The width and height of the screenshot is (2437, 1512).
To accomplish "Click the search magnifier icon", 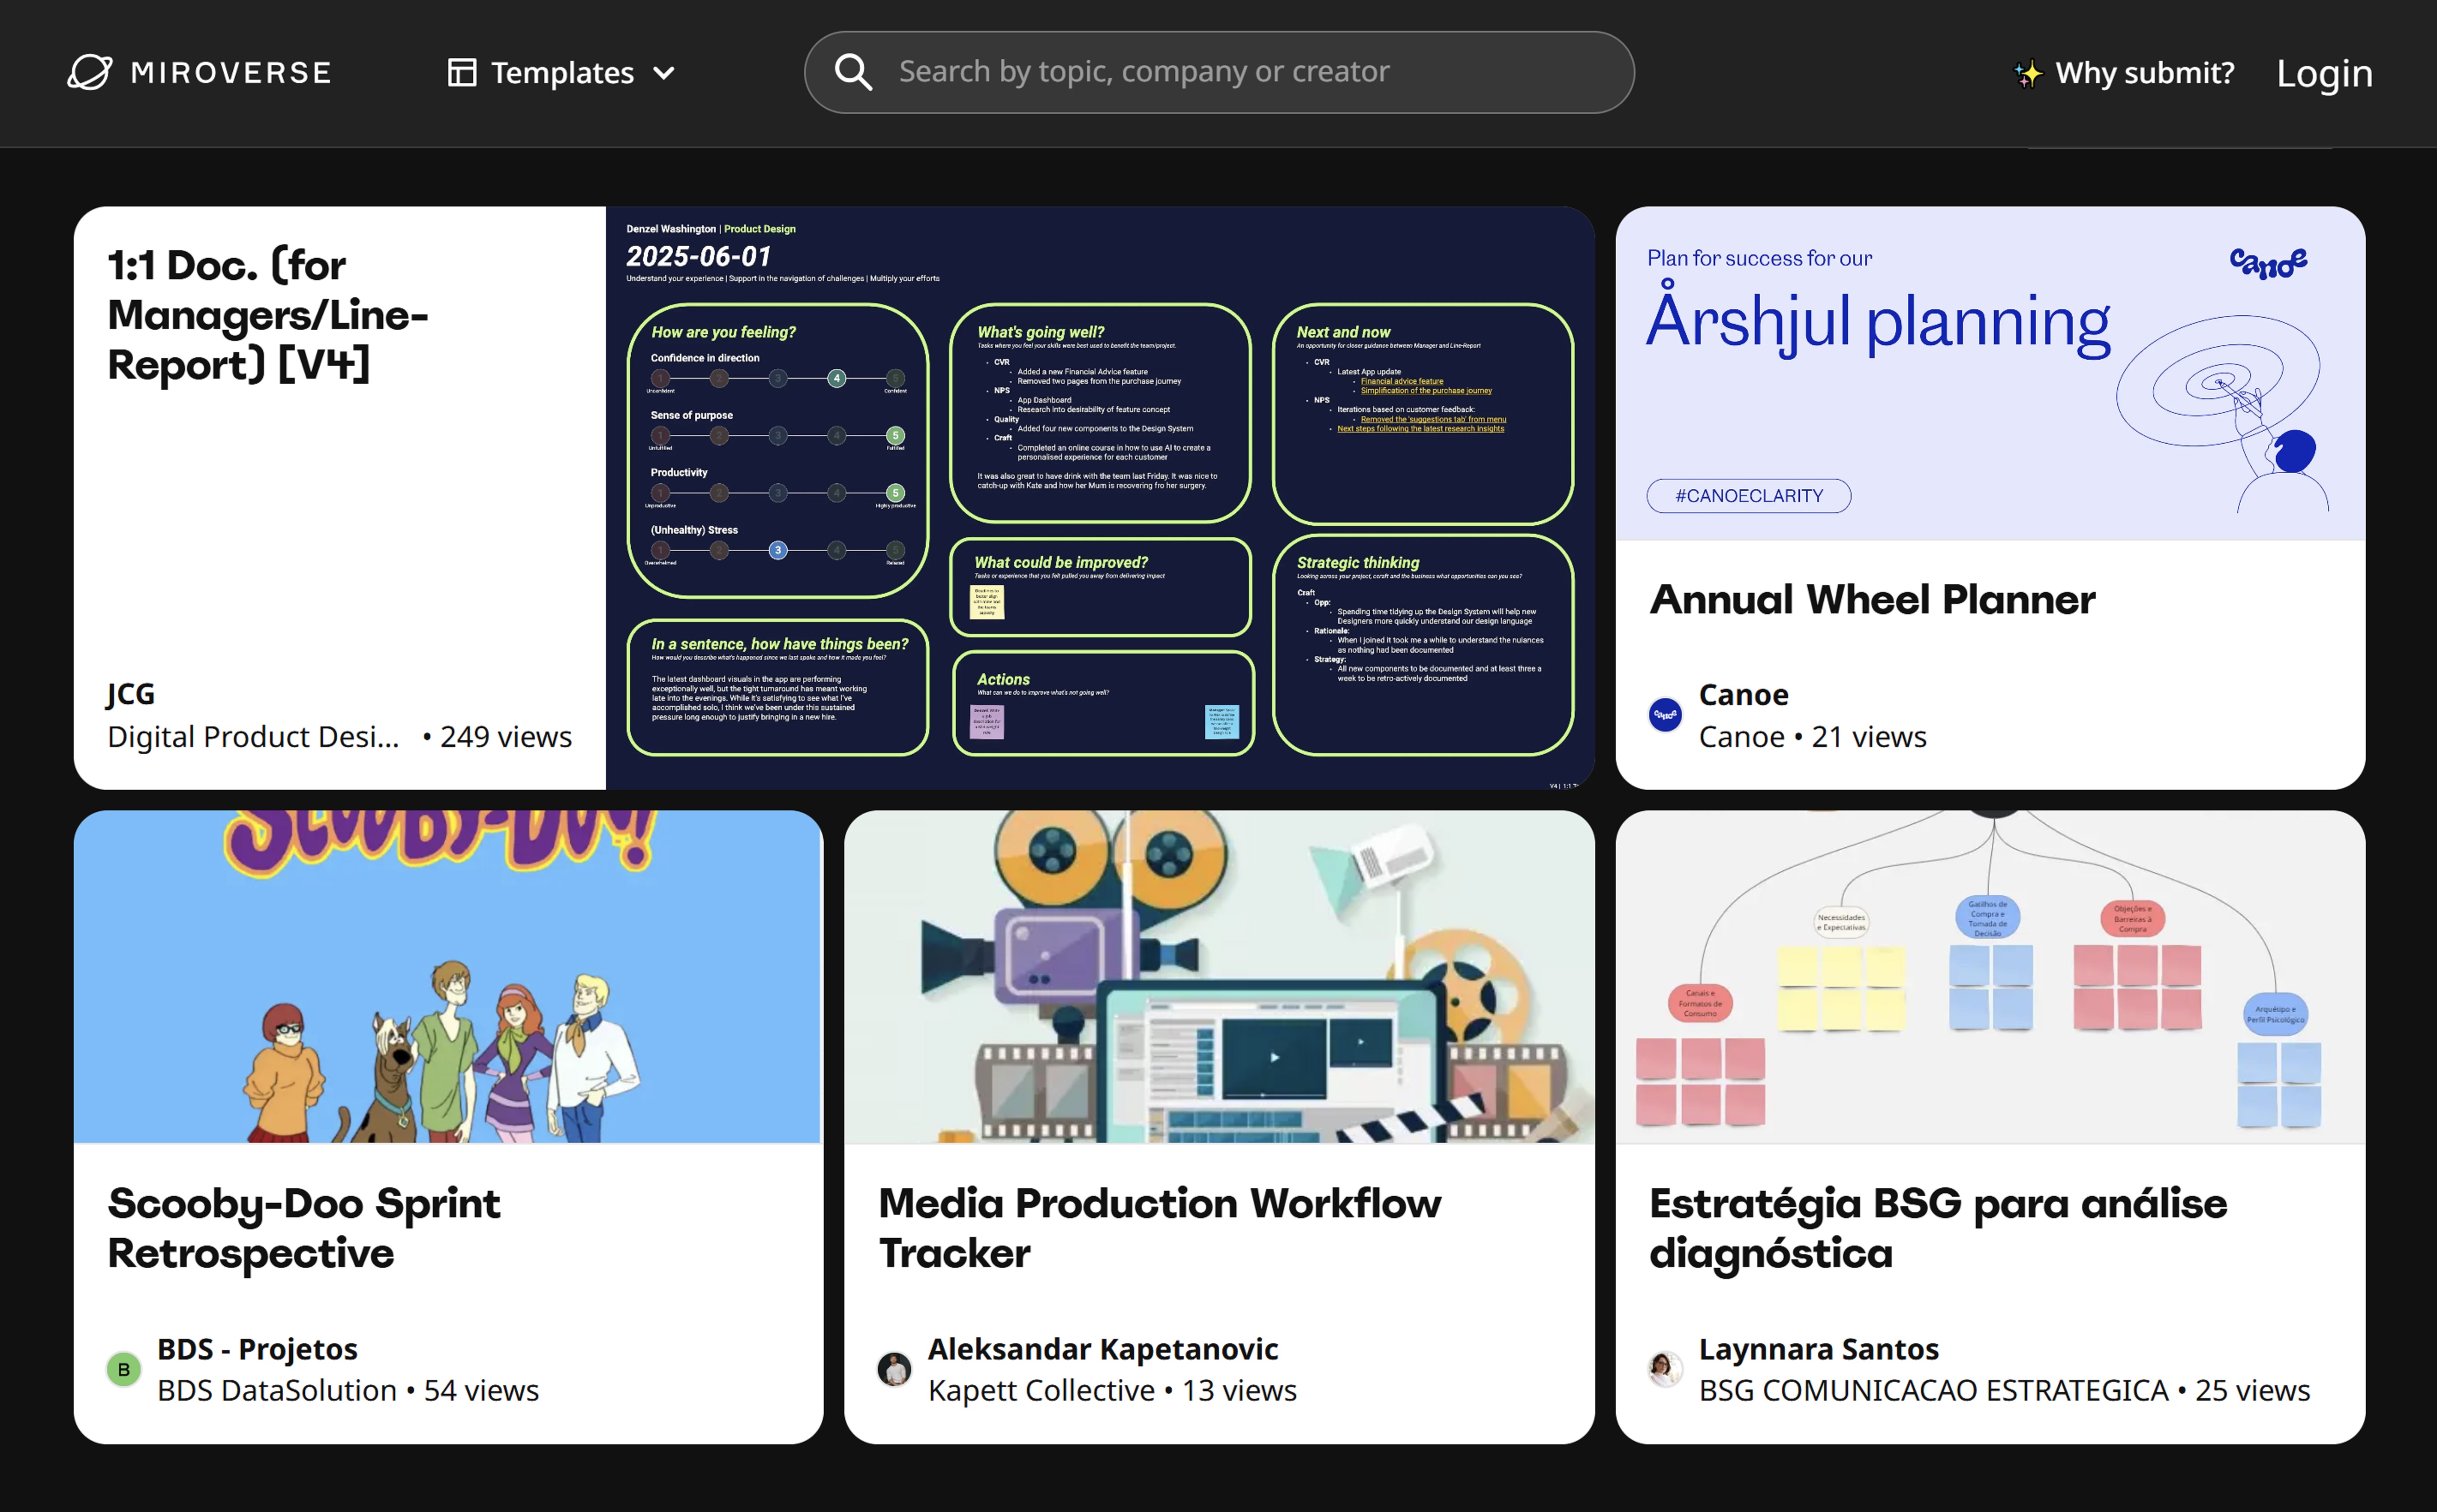I will (x=853, y=72).
